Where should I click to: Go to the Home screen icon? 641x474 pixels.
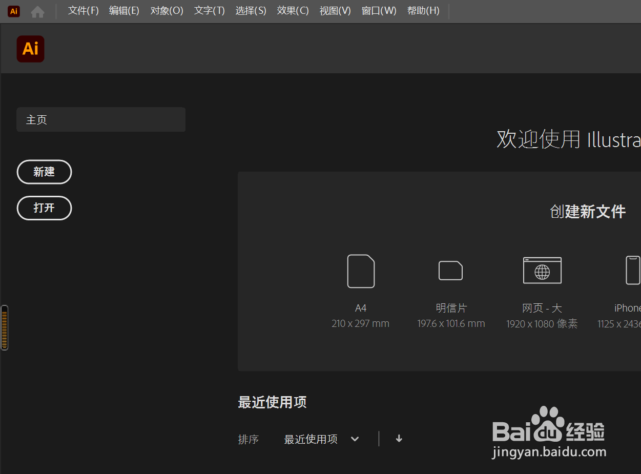(37, 11)
